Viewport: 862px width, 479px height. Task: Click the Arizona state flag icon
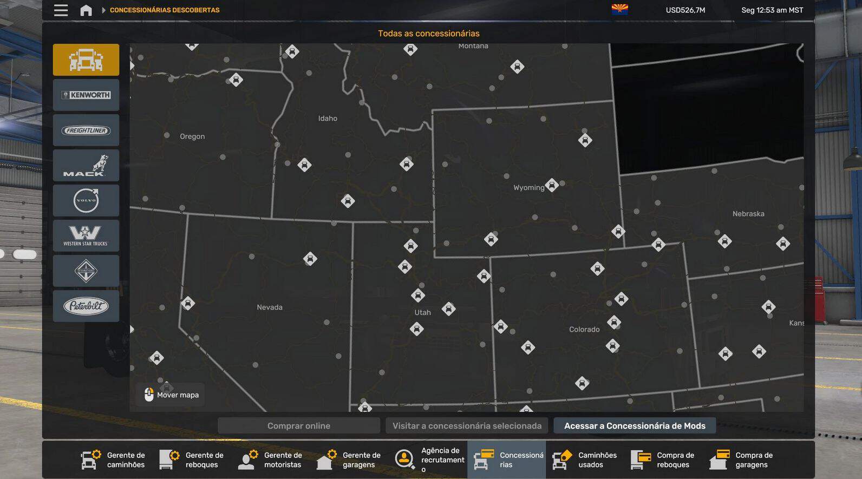[x=619, y=10]
